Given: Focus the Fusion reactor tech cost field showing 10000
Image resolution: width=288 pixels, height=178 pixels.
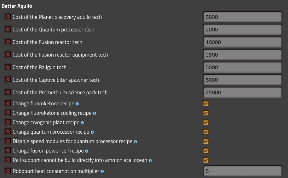Looking at the screenshot, I should click(242, 42).
